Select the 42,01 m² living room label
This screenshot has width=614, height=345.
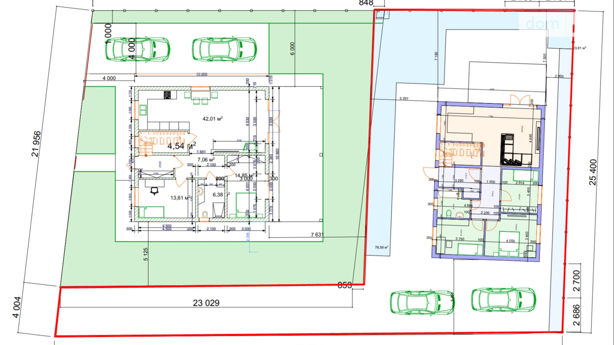click(x=212, y=119)
